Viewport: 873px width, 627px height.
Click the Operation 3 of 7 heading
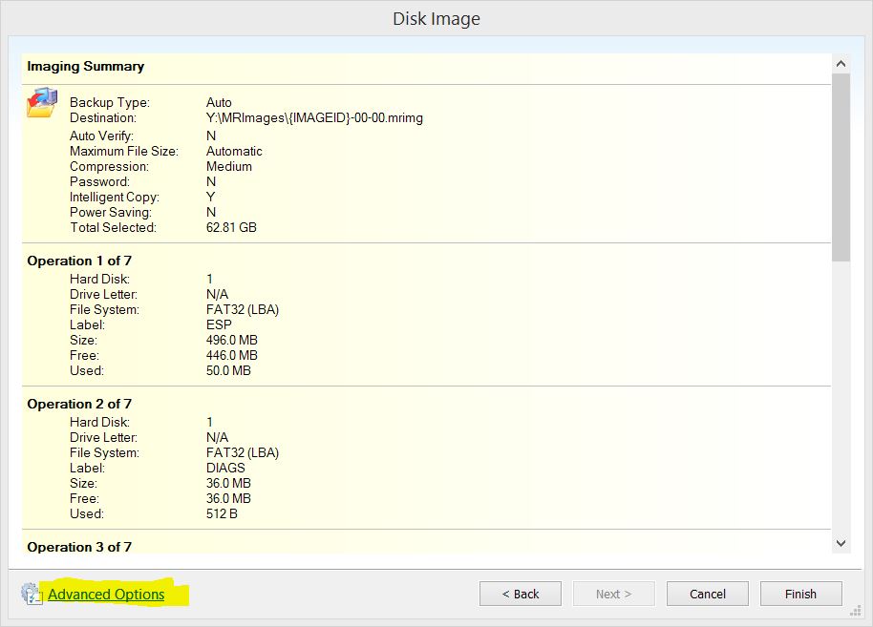pyautogui.click(x=79, y=547)
